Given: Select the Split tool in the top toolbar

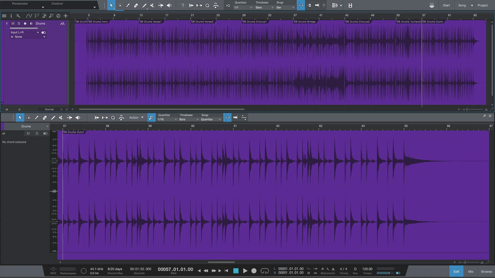Looking at the screenshot, I should pyautogui.click(x=128, y=5).
